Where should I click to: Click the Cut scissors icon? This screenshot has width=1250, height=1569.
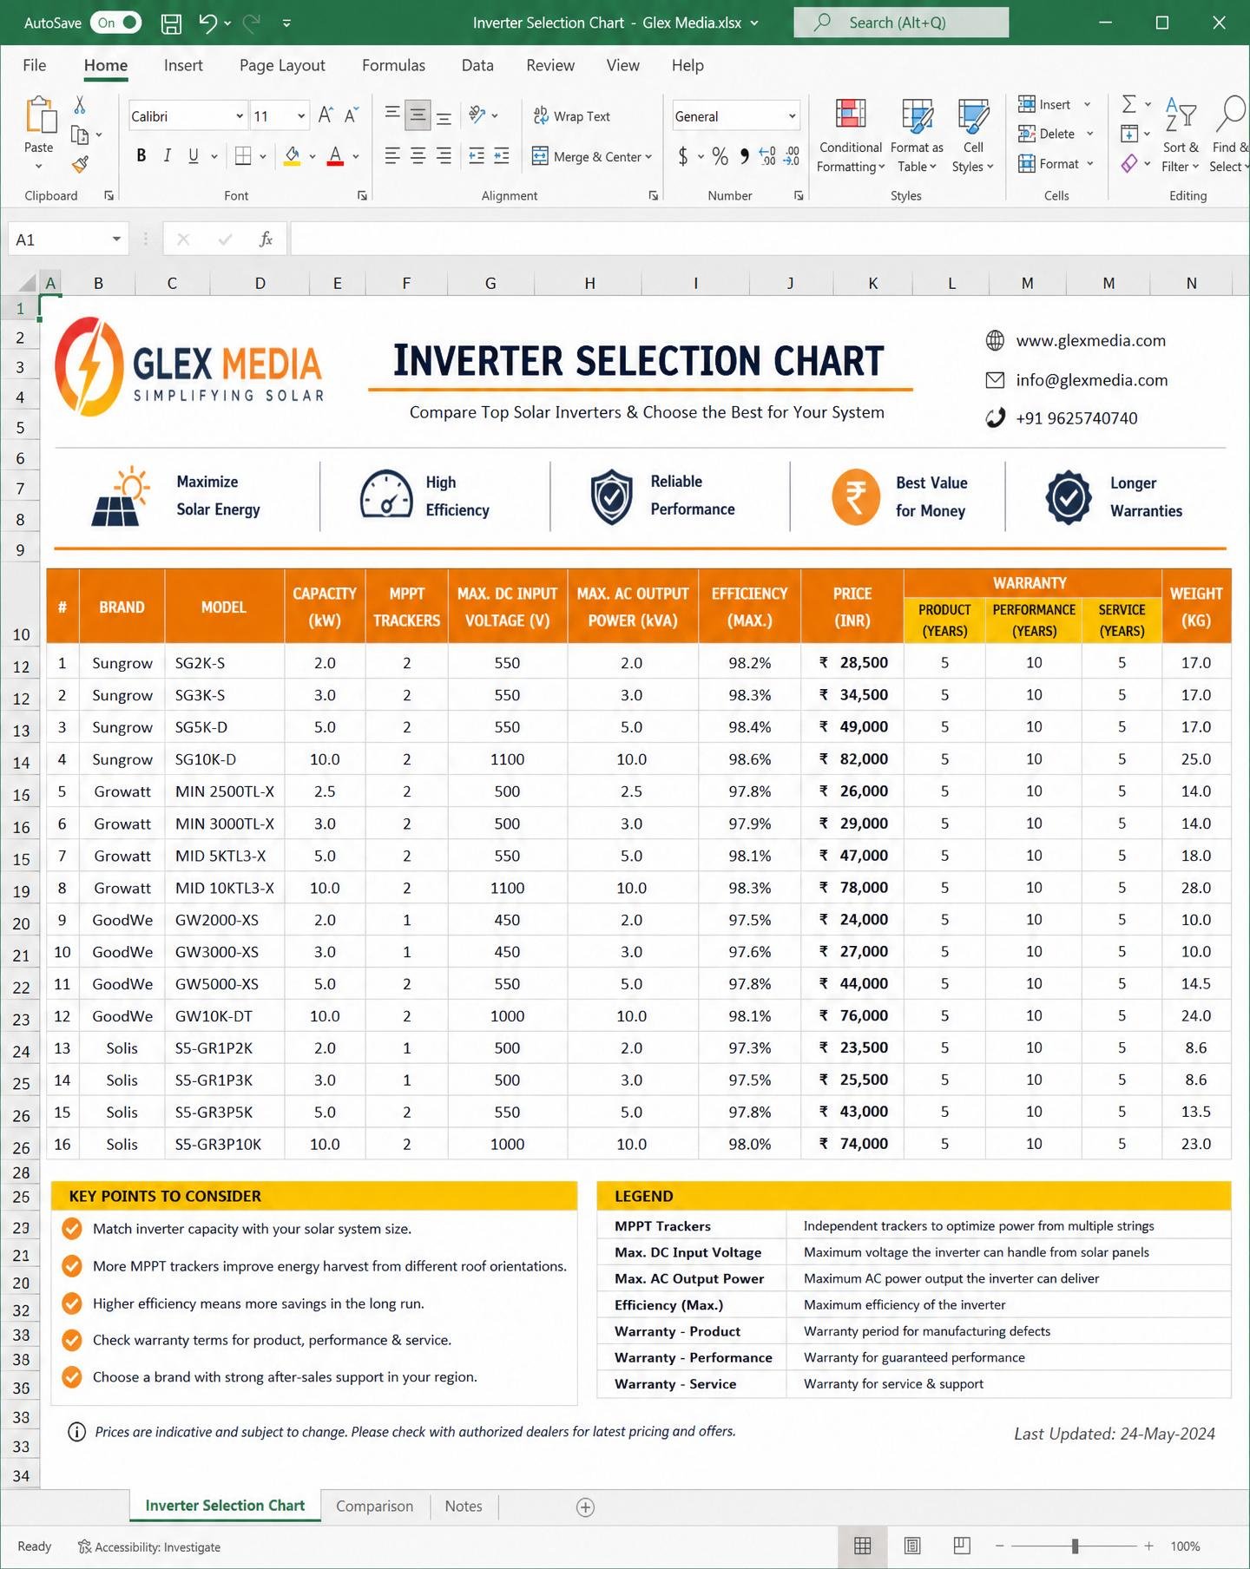(80, 105)
